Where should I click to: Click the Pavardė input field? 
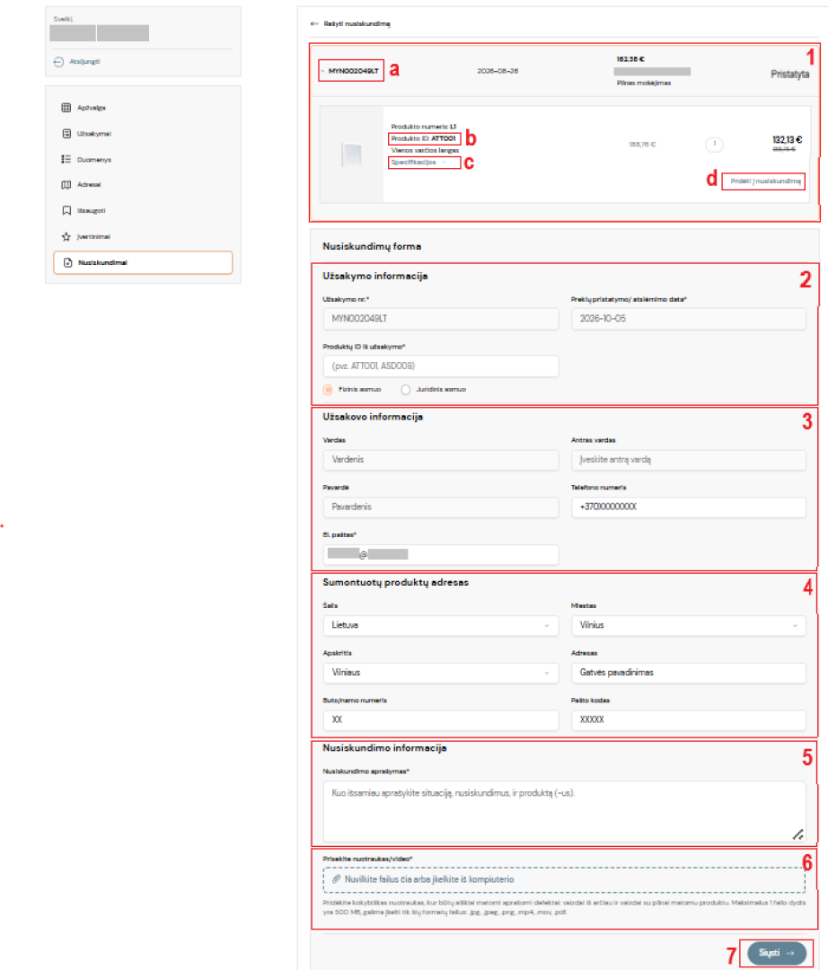click(441, 507)
